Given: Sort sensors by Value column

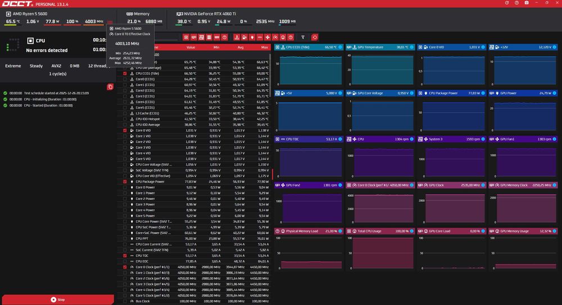Looking at the screenshot, I should [191, 47].
